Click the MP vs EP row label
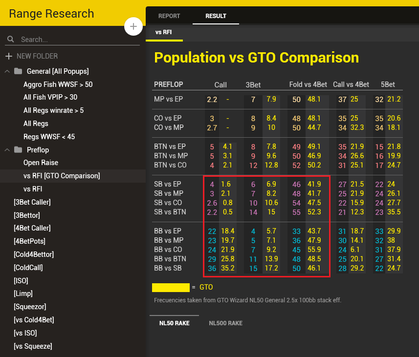The width and height of the screenshot is (419, 357). (x=168, y=99)
